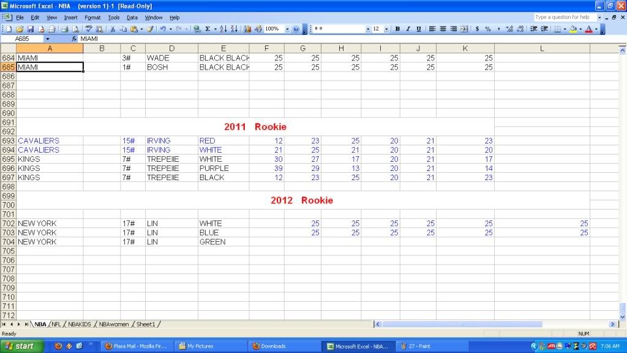Expand the font name dropdown
Image resolution: width=627 pixels, height=353 pixels.
[367, 29]
